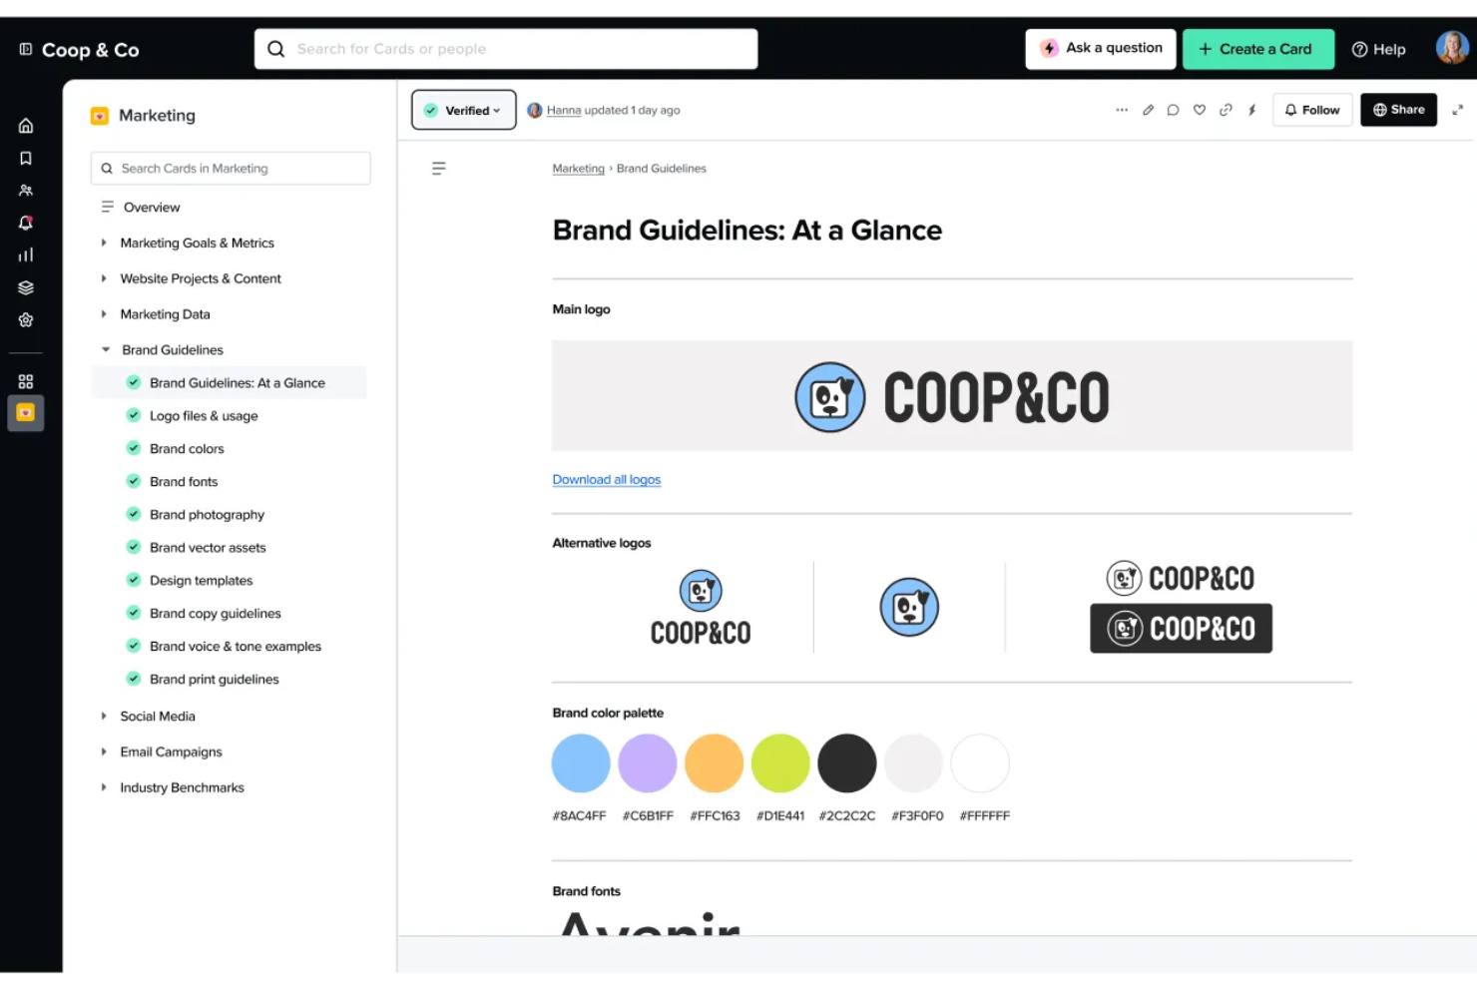Open the notifications bell

pos(26,223)
